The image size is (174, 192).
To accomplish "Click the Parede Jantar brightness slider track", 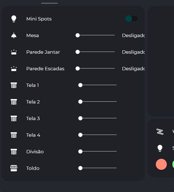I will [x=95, y=52].
